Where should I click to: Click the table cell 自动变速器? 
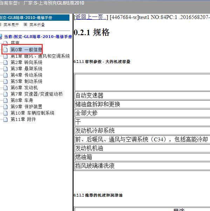pyautogui.click(x=142, y=95)
